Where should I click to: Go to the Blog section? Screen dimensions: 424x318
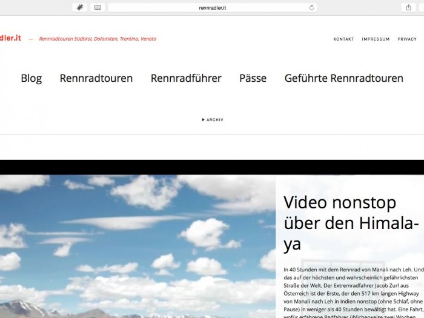pos(31,78)
